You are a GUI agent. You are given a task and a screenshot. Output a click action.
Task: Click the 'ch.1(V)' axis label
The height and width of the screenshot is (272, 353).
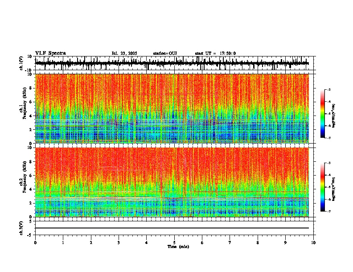point(21,63)
